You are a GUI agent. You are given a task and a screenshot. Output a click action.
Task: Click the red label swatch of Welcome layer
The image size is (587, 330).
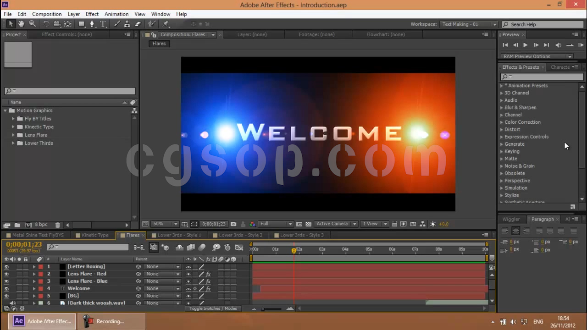pyautogui.click(x=41, y=289)
